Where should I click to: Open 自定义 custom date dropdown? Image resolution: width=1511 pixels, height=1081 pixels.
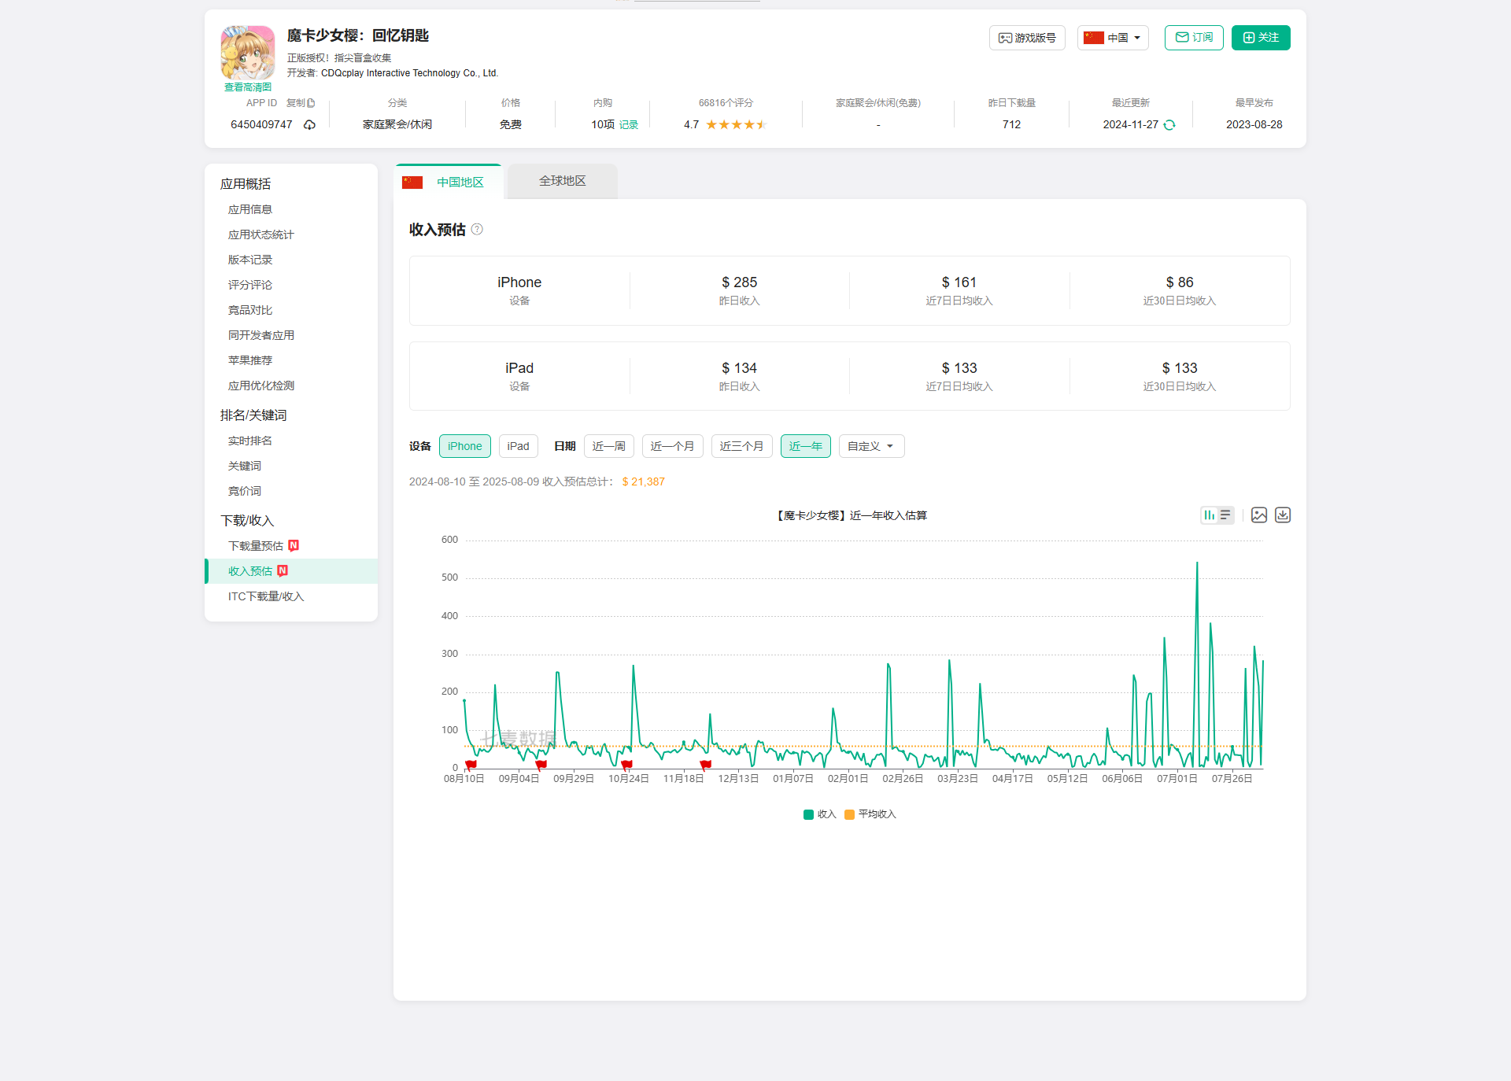point(872,446)
